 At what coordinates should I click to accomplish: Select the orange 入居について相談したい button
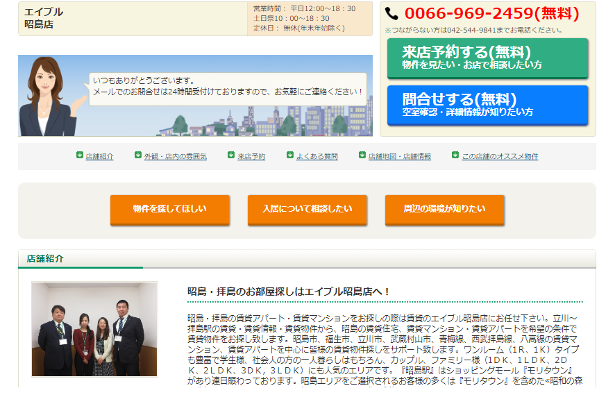tap(307, 209)
